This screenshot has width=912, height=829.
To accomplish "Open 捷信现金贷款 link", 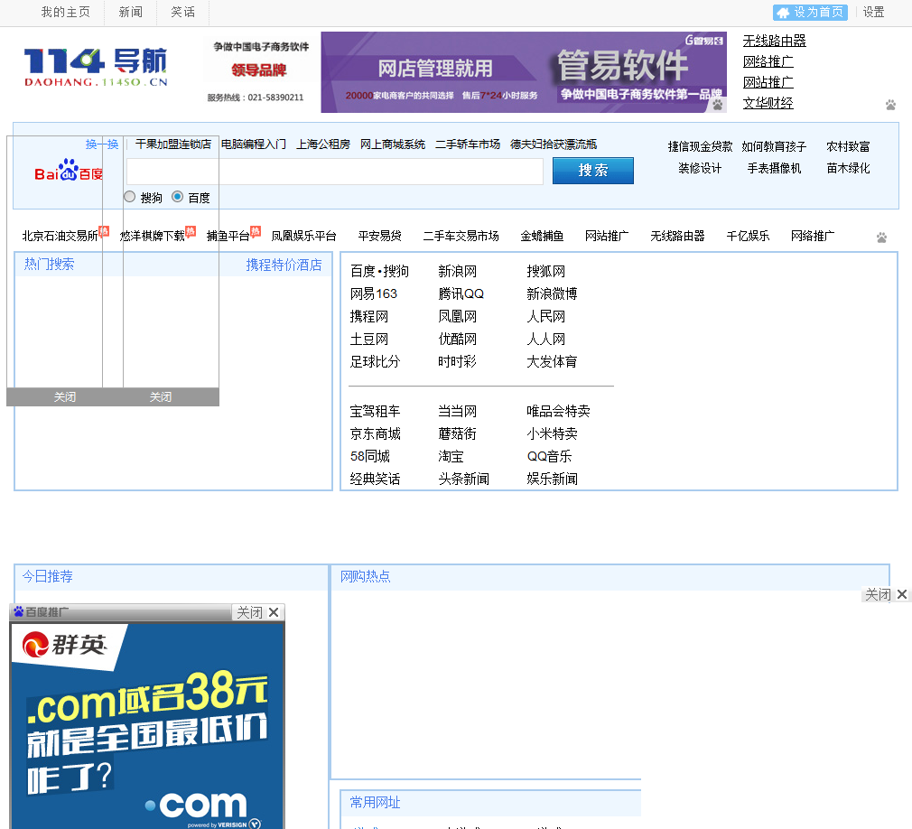I will point(701,146).
